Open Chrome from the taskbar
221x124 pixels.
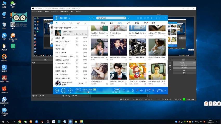click(x=19, y=122)
